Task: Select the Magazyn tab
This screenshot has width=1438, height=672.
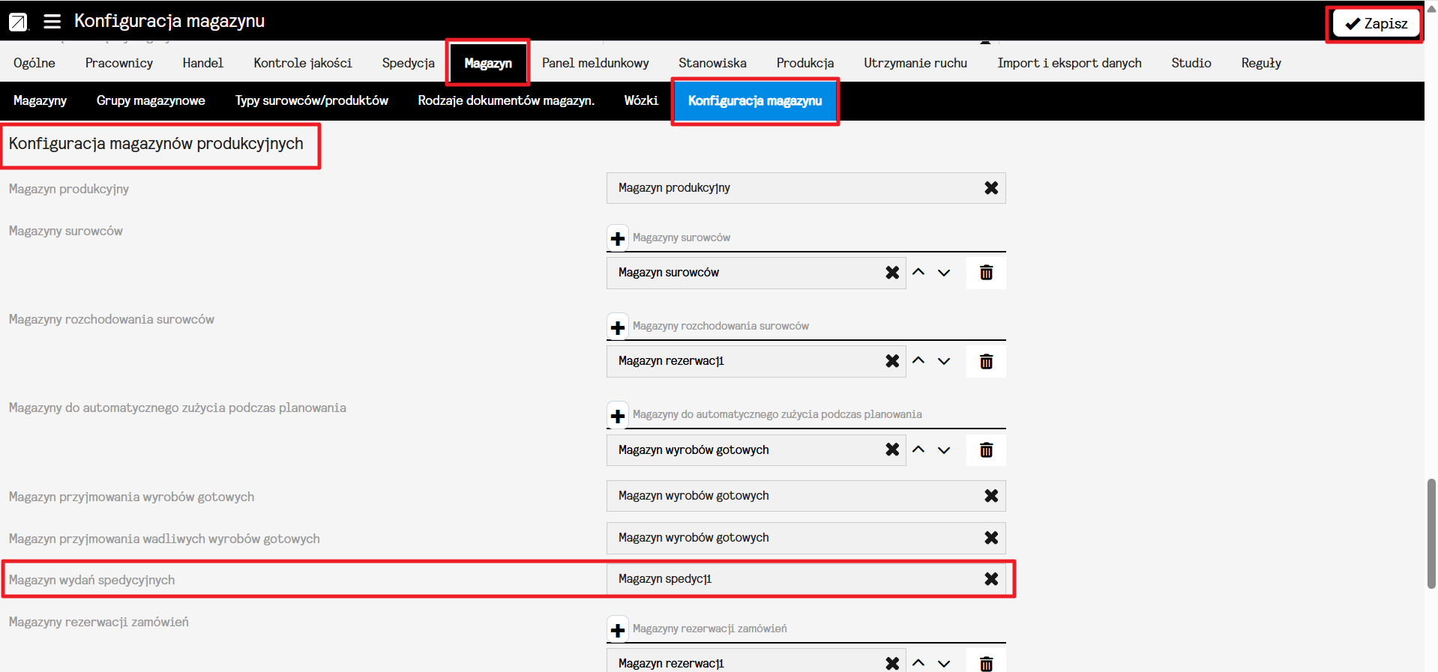Action: coord(488,63)
